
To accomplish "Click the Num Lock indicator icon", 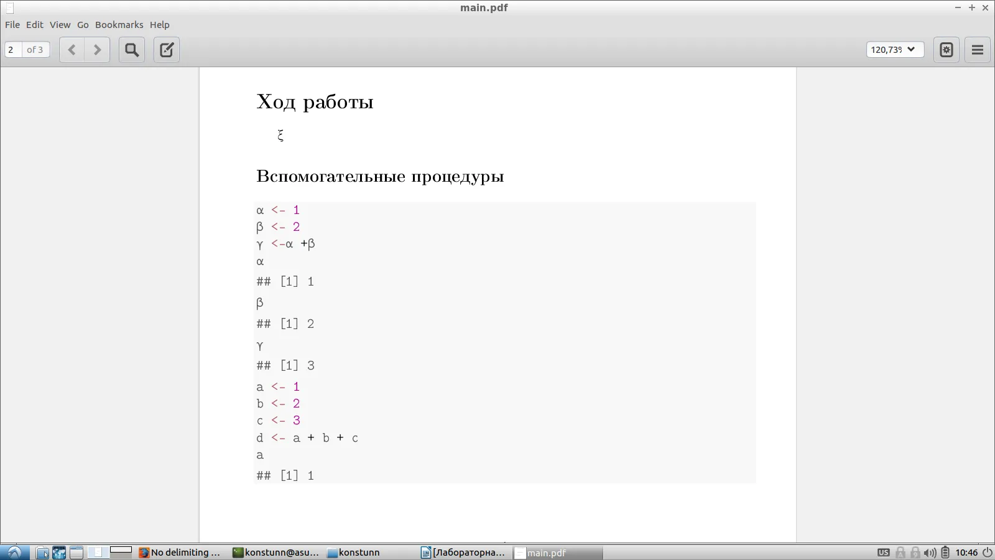I will click(x=915, y=553).
